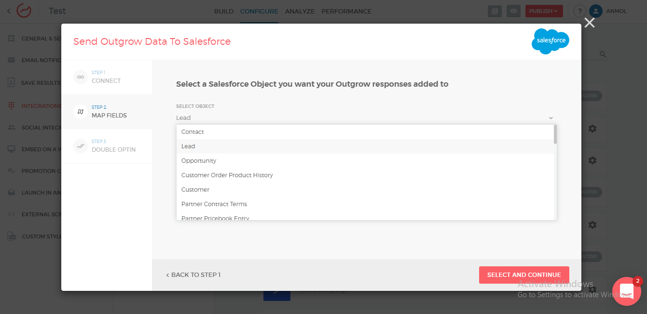Click the Integrations sidebar icon
This screenshot has width=647, height=314.
tap(12, 106)
